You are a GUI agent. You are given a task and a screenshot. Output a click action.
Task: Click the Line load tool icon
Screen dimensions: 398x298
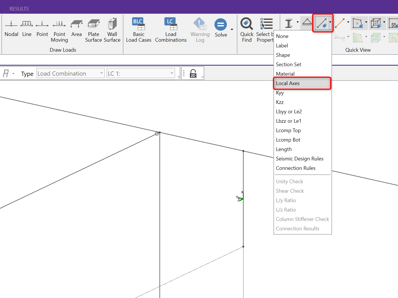tap(27, 28)
